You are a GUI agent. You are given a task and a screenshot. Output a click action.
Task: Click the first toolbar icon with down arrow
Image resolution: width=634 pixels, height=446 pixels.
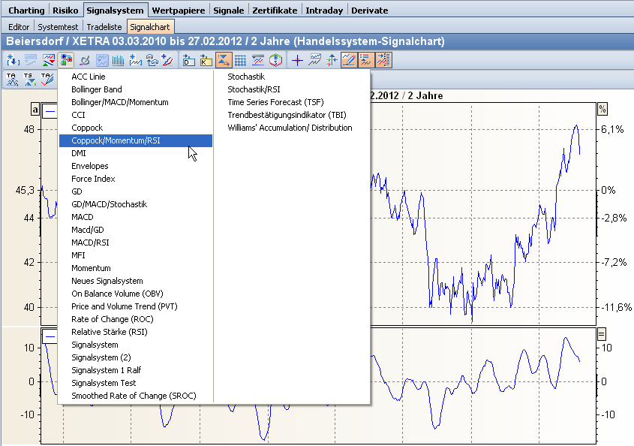(x=12, y=60)
